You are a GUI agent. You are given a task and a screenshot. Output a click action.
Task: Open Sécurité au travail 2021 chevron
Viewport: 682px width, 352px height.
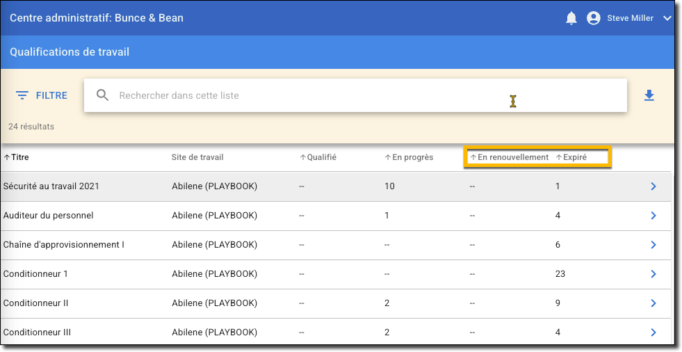[653, 186]
